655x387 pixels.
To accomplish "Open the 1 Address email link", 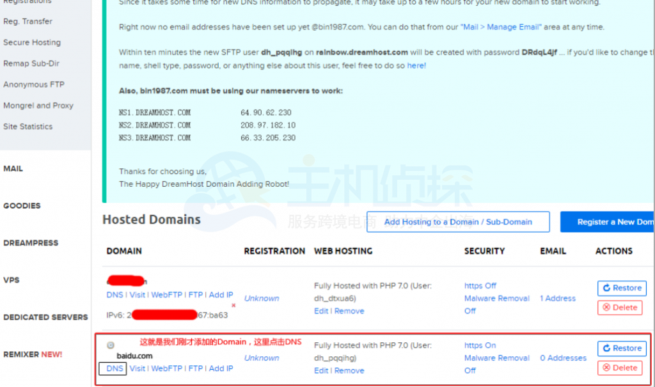I will (558, 298).
